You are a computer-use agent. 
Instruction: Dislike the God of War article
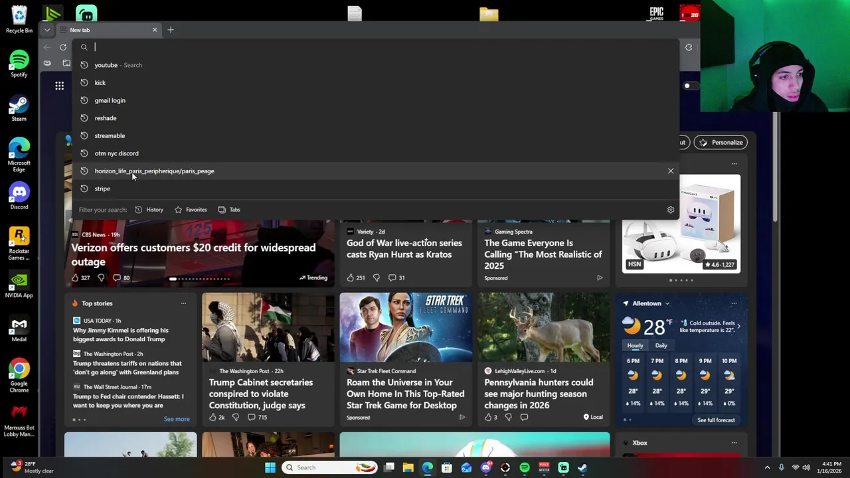point(376,278)
